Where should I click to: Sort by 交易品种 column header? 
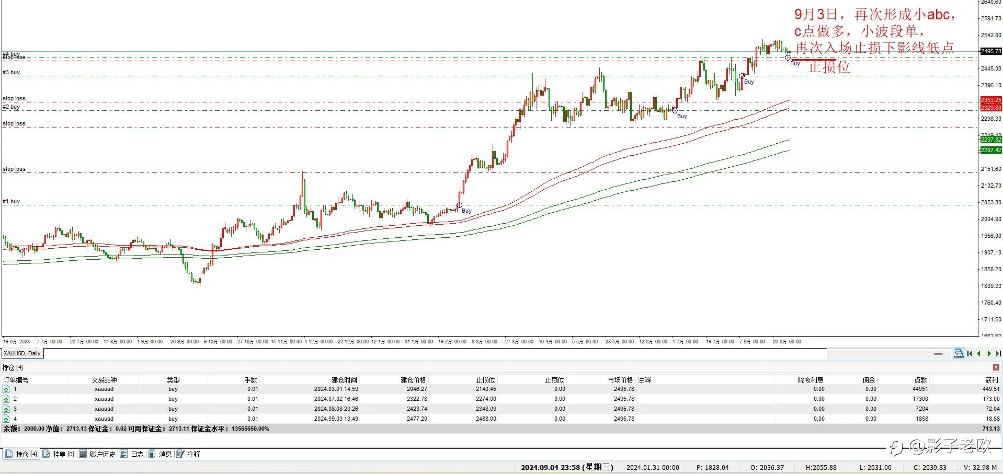[x=104, y=380]
